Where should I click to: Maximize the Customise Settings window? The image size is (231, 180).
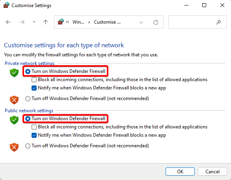pos(204,5)
